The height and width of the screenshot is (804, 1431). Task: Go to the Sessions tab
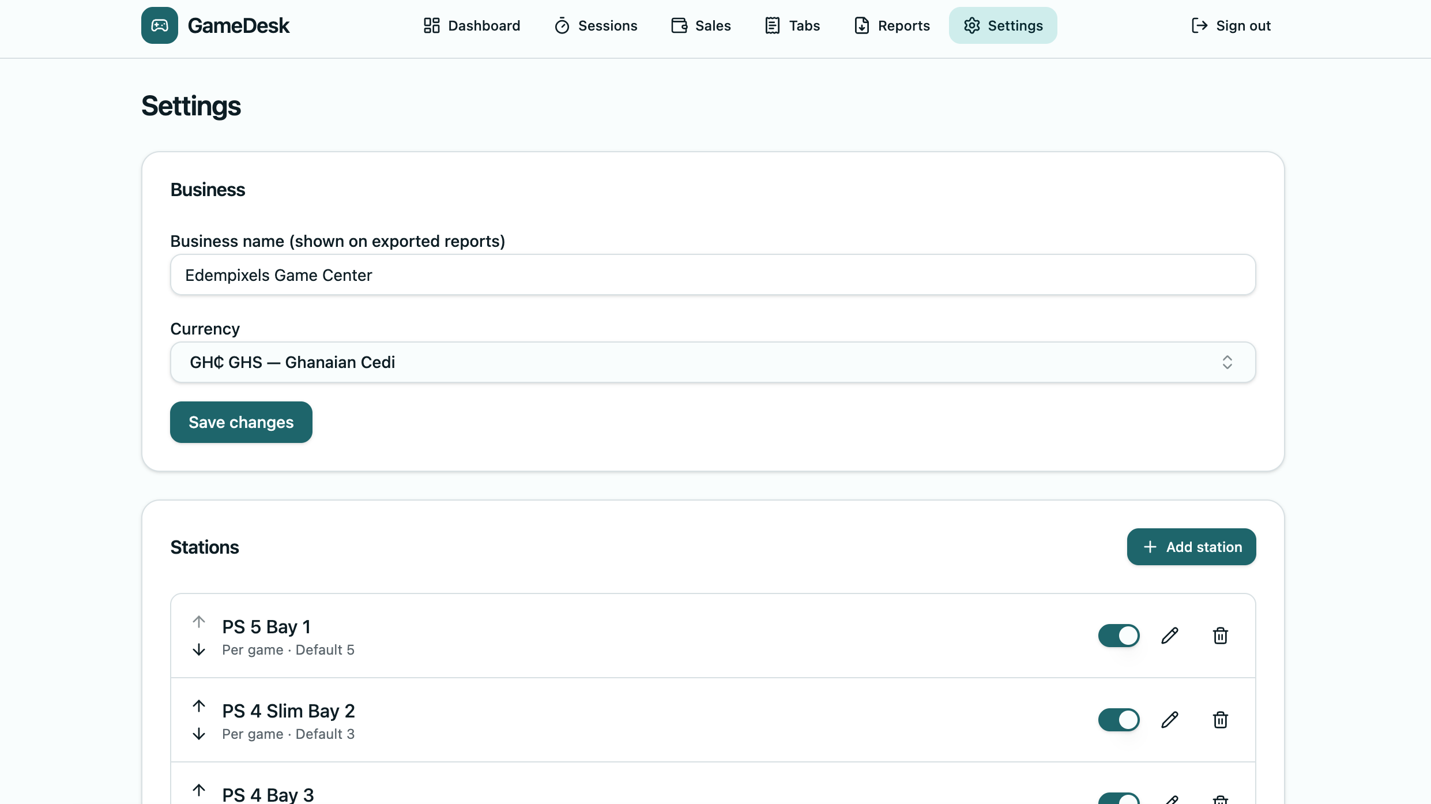click(x=596, y=25)
